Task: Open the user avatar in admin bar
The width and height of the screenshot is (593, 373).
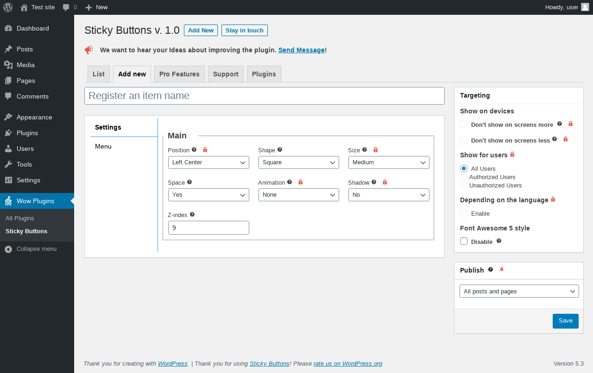Action: (x=585, y=7)
